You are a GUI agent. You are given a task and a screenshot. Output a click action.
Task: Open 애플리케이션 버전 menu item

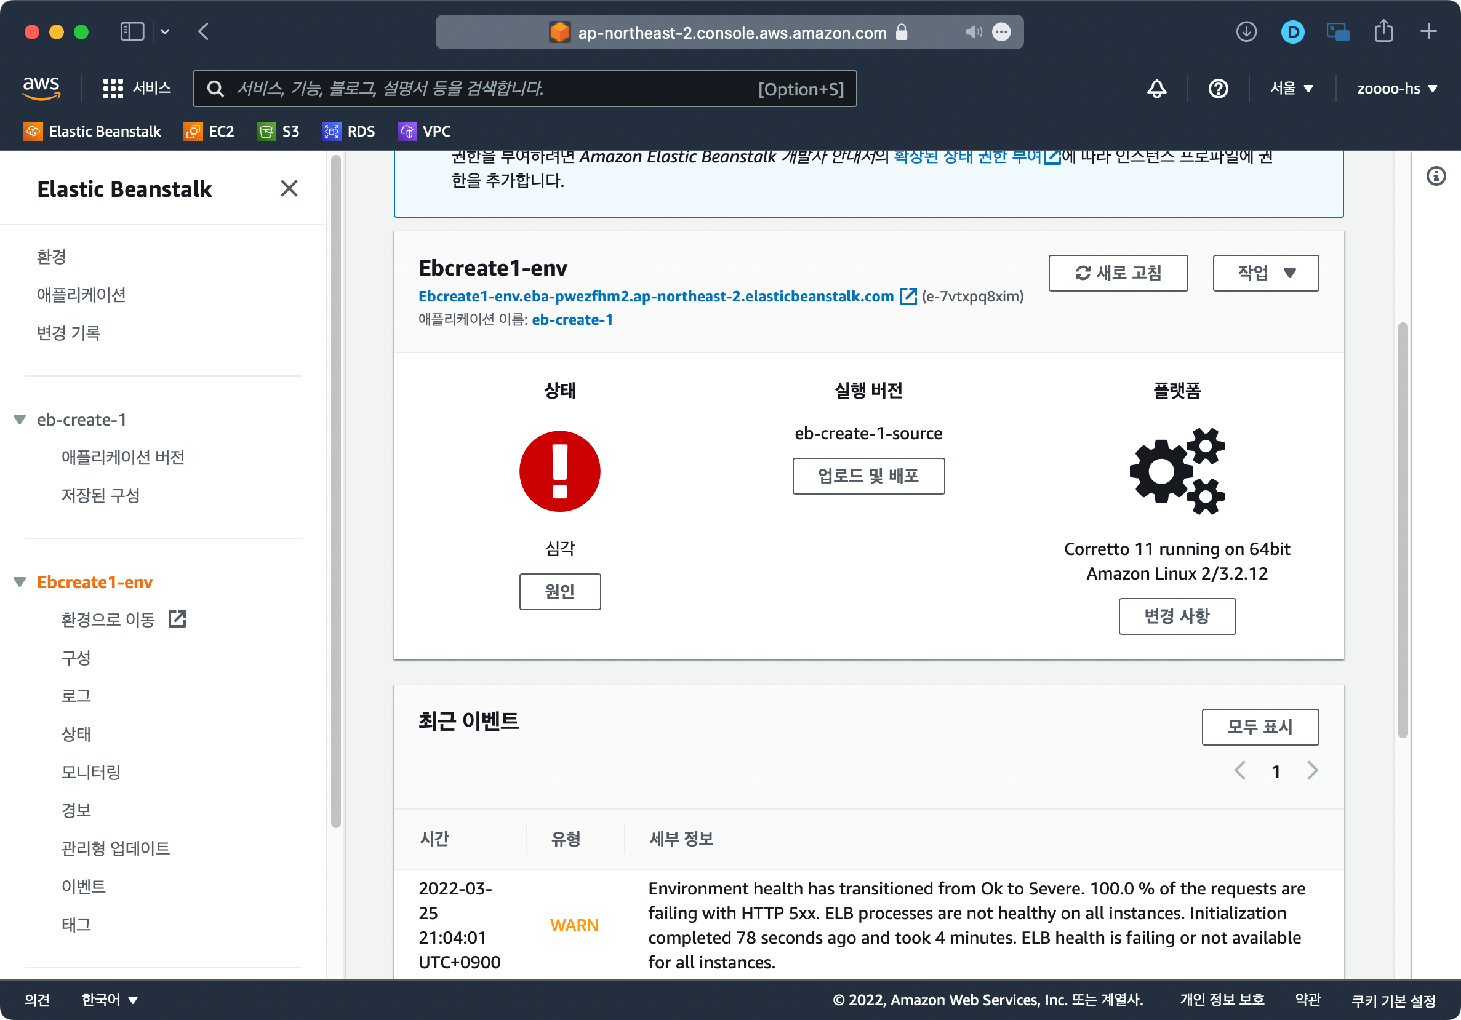coord(123,457)
